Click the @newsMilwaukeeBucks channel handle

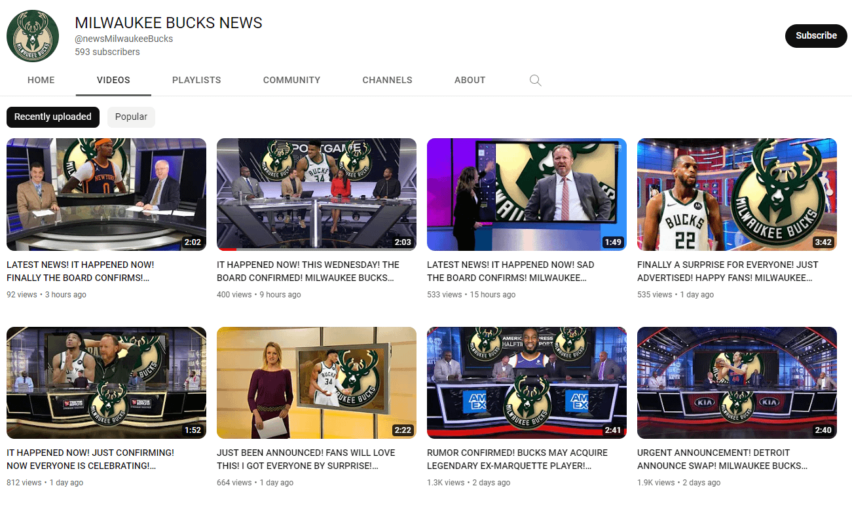pos(124,39)
